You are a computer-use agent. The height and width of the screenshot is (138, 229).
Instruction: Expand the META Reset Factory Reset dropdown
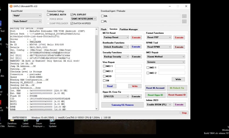pos(116,37)
